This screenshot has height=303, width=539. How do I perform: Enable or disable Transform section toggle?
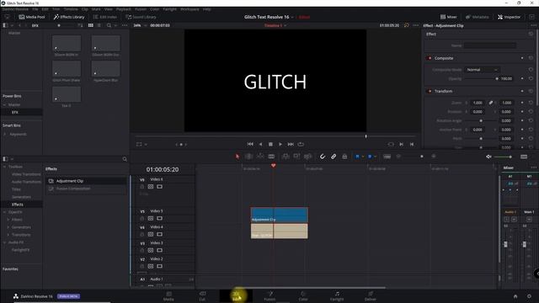point(430,91)
